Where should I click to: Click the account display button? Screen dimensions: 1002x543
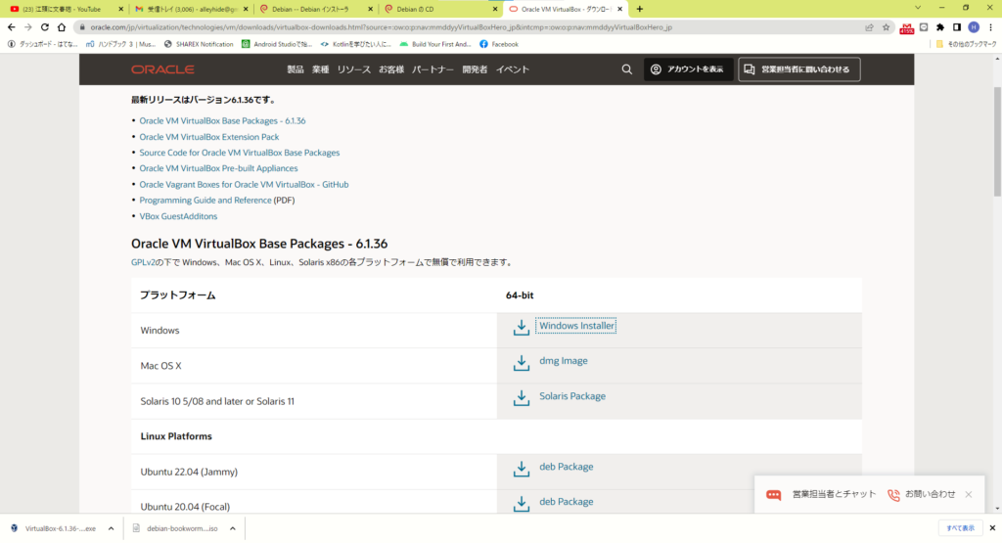tap(688, 69)
